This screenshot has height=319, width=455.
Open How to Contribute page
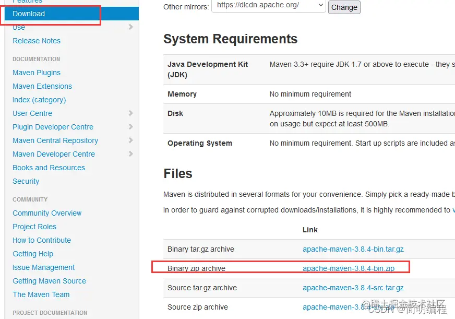click(42, 240)
